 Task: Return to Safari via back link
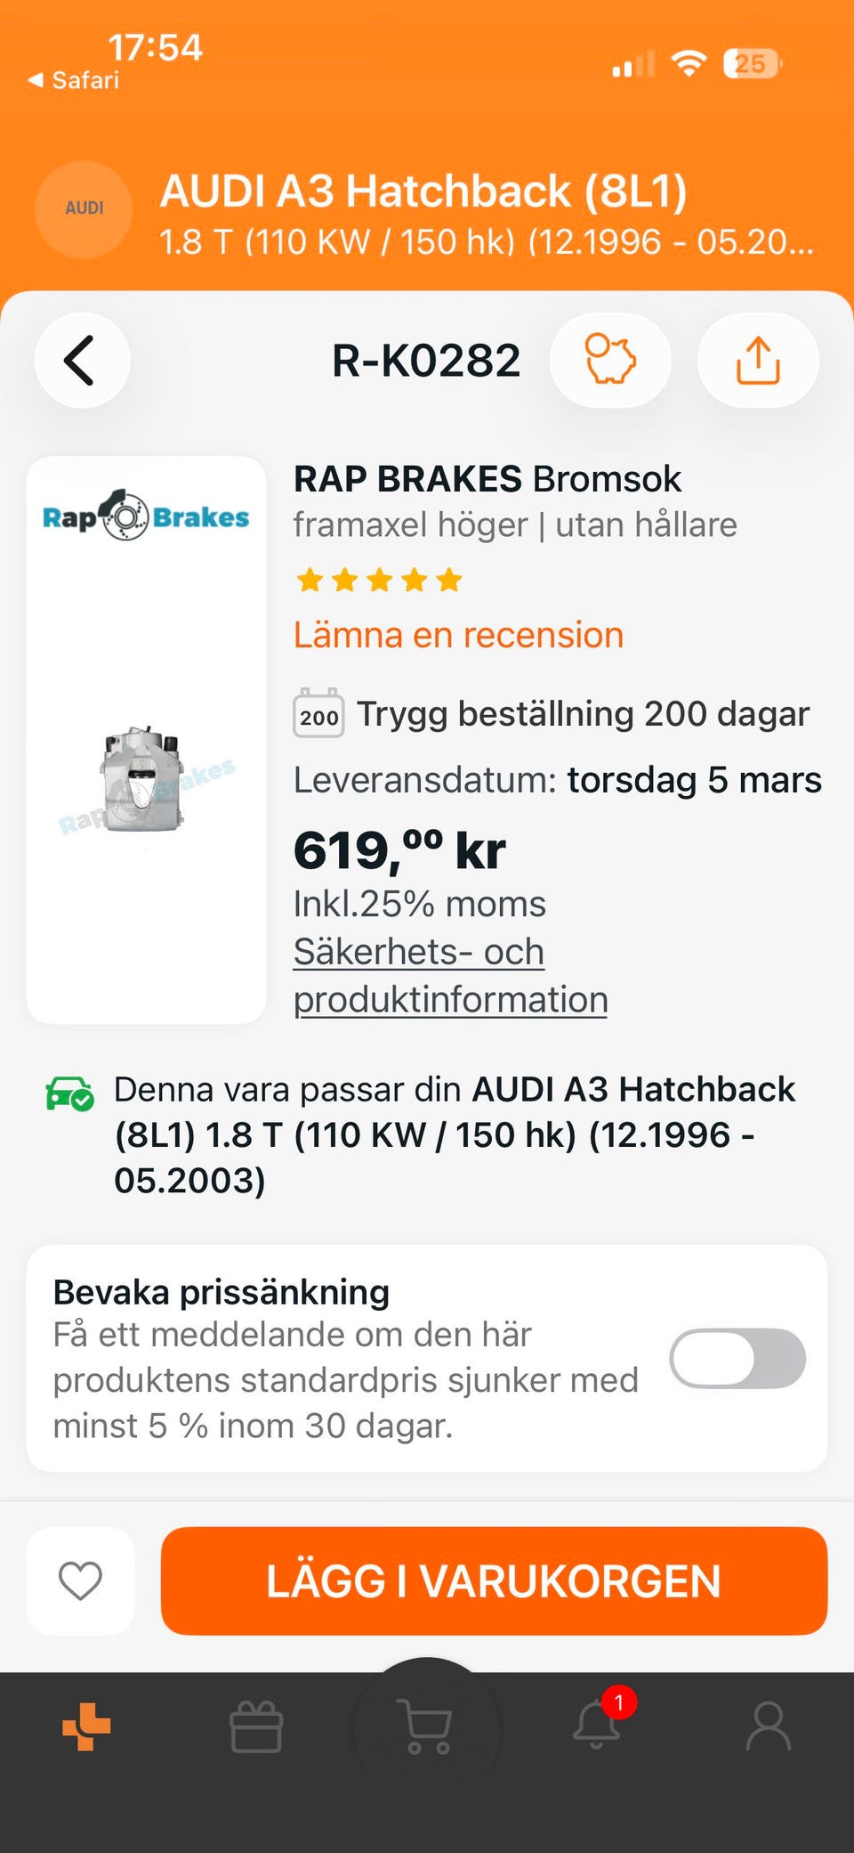[75, 80]
